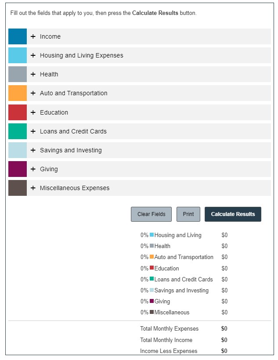Image resolution: width=278 pixels, height=360 pixels.
Task: Click the plus icon beside Health
Action: [33, 74]
